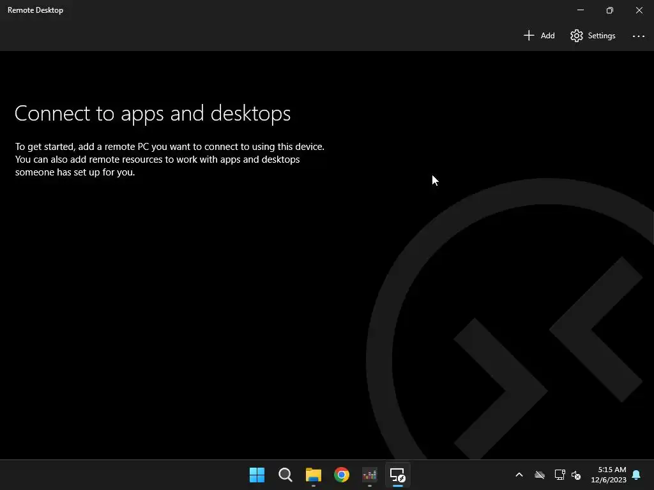Restore down the Remote Desktop window
Image resolution: width=654 pixels, height=490 pixels.
609,10
